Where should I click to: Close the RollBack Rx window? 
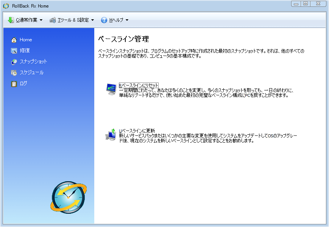[x=318, y=4]
